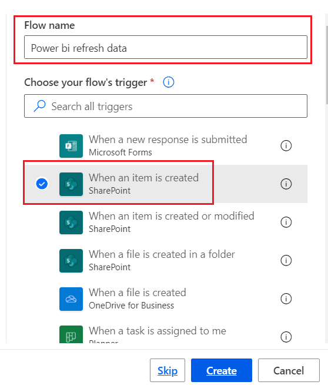Show info for file created in a folder trigger
This screenshot has height=385, width=328.
[286, 261]
